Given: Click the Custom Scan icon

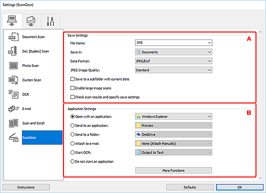Looking at the screenshot, I should tap(13, 80).
